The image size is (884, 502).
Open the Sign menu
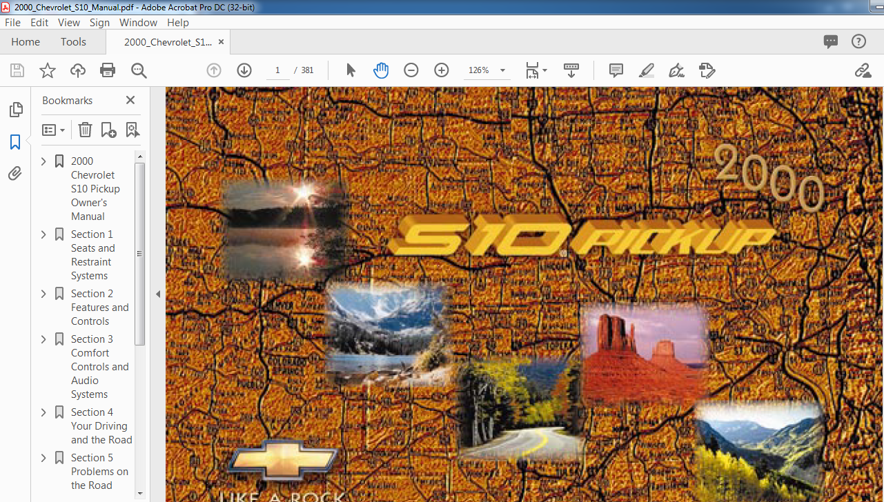pos(99,23)
